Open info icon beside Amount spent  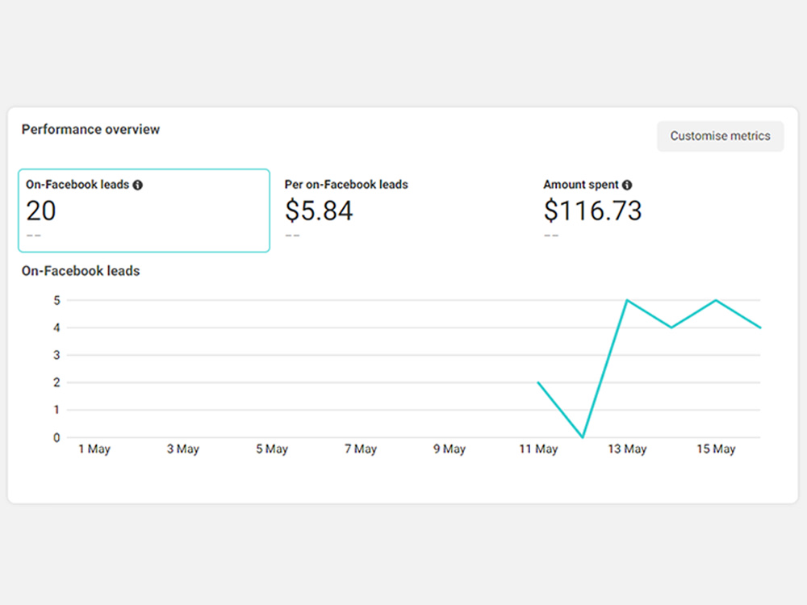(x=627, y=186)
